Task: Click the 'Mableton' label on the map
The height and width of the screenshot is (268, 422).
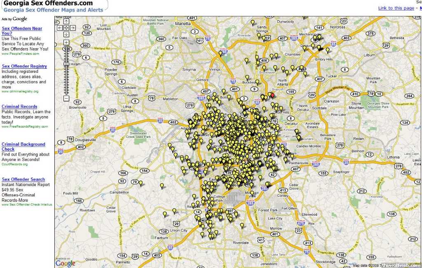Action: (170, 99)
